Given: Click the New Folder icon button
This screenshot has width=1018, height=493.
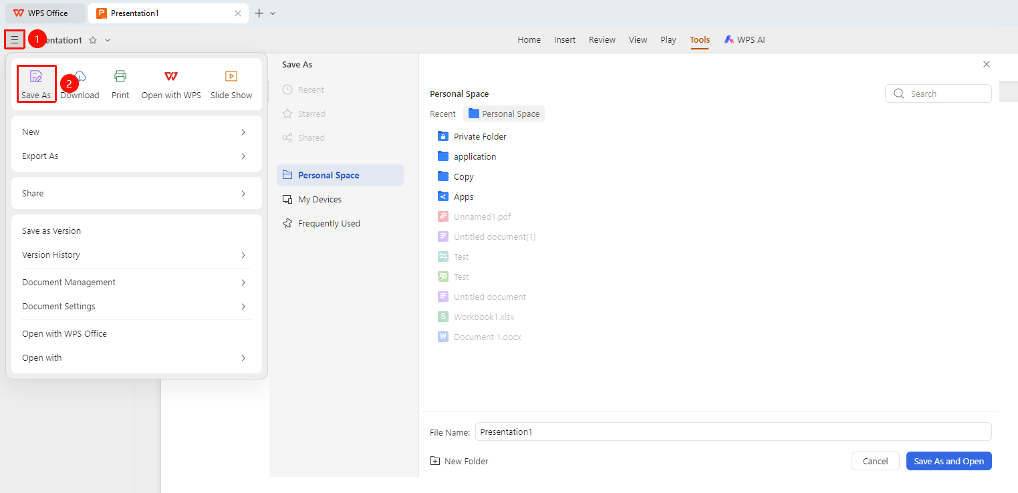Looking at the screenshot, I should (x=435, y=461).
